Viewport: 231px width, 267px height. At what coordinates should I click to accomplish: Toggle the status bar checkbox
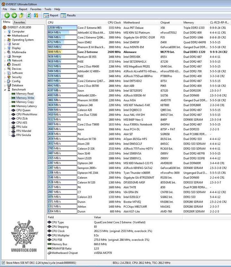[3, 263]
